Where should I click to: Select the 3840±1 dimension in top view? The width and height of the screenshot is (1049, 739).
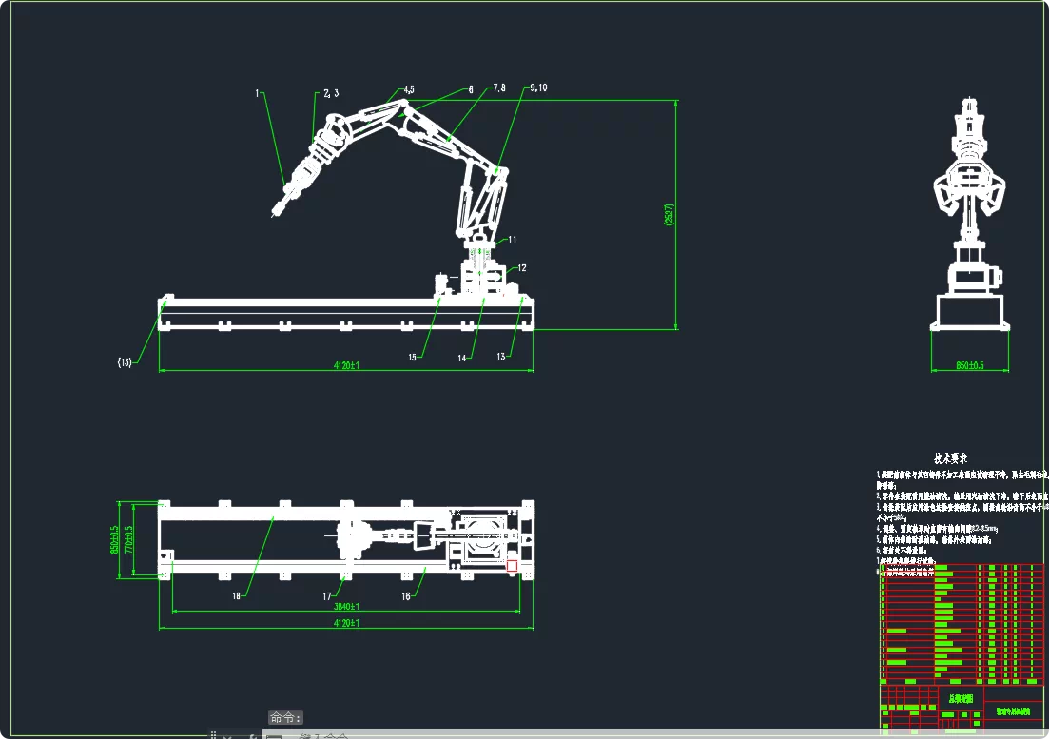pyautogui.click(x=346, y=607)
